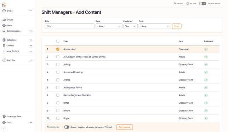Expand the Communication chevron
The width and height of the screenshot is (228, 132).
(x=31, y=31)
